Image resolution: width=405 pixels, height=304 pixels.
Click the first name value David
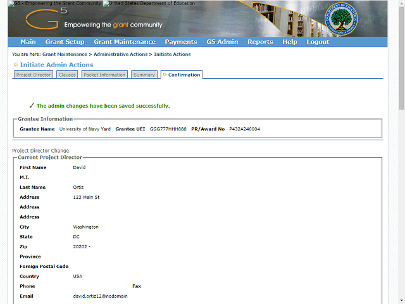(79, 167)
